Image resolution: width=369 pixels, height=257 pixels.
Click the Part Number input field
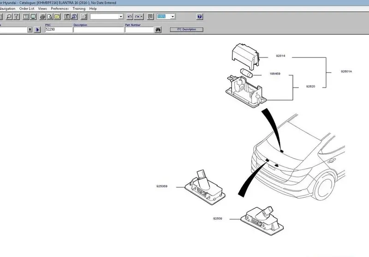coord(139,29)
